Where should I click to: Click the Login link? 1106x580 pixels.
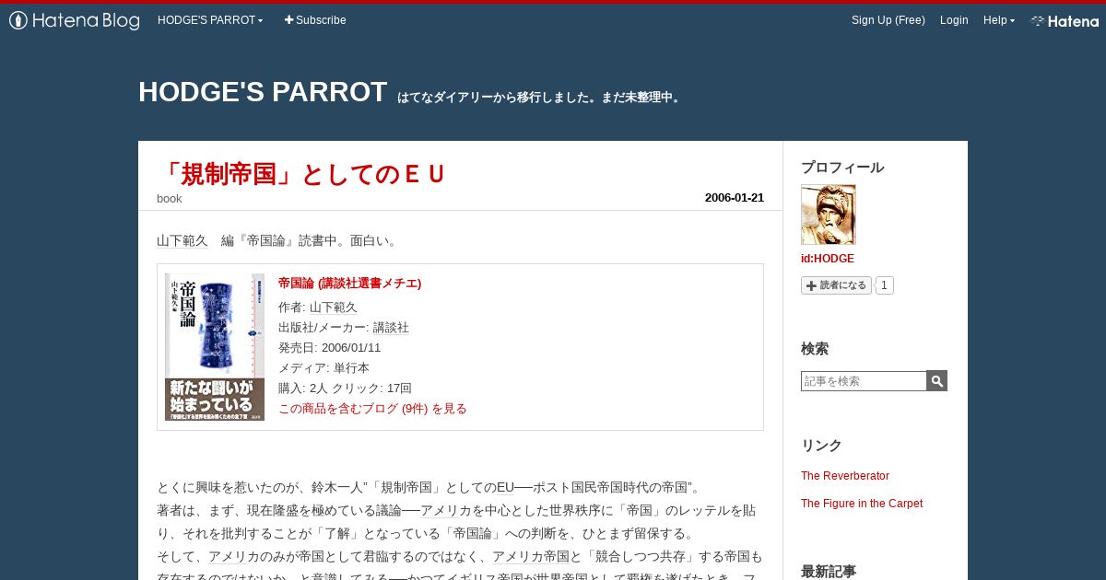click(x=954, y=20)
